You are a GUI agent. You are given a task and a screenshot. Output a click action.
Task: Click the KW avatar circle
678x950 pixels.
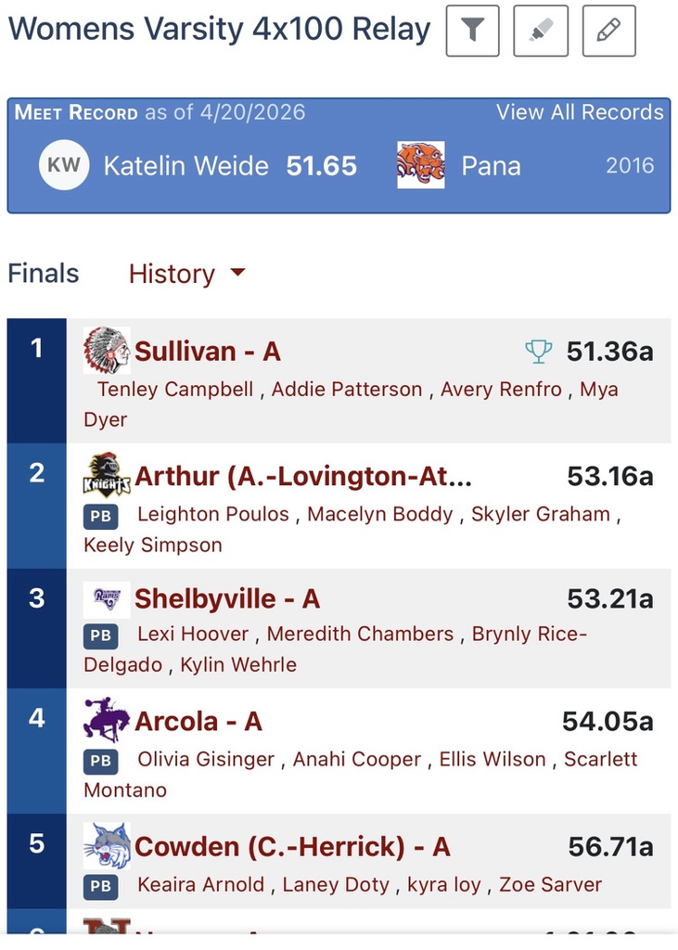(x=64, y=166)
